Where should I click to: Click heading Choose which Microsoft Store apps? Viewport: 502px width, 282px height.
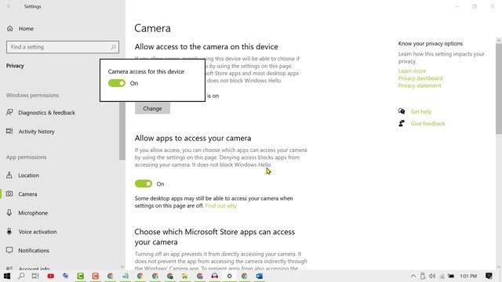214,237
